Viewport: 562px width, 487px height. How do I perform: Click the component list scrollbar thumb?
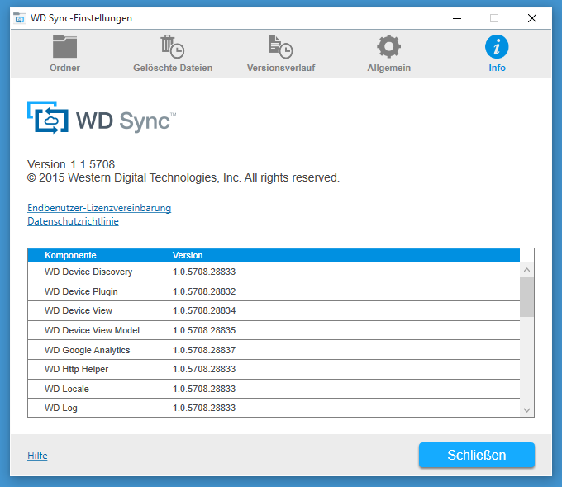point(526,297)
